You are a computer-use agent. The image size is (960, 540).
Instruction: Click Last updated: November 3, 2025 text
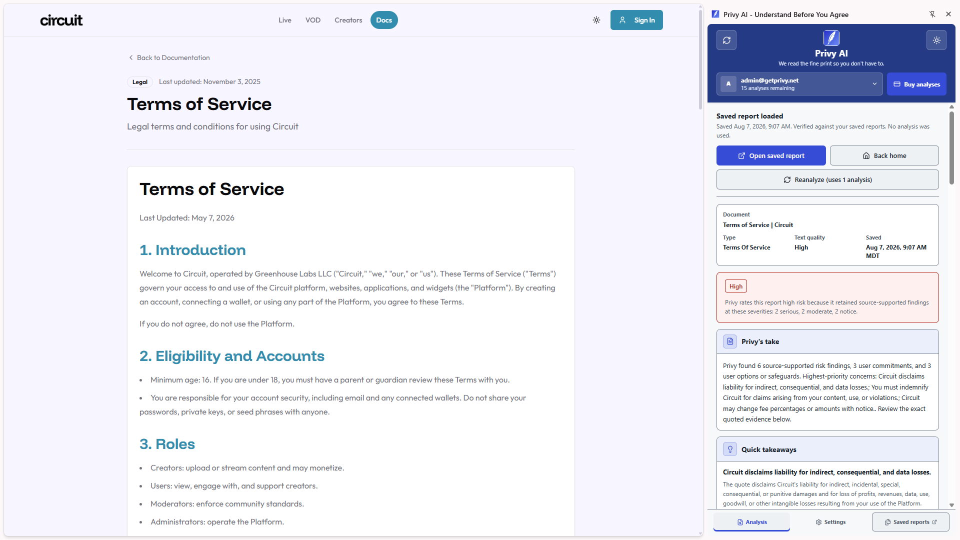(209, 81)
